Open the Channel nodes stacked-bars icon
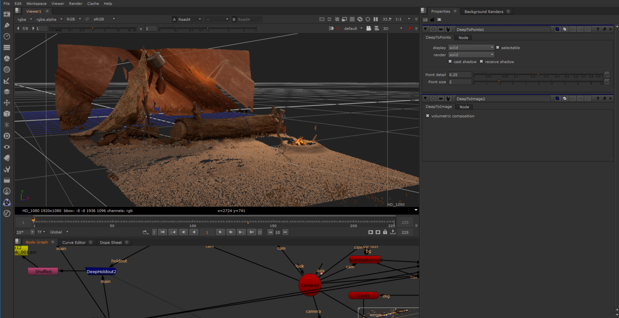This screenshot has height=318, width=619. pos(7,47)
